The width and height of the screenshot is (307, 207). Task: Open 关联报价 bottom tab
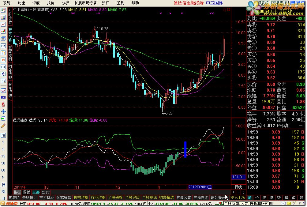click(x=29, y=198)
